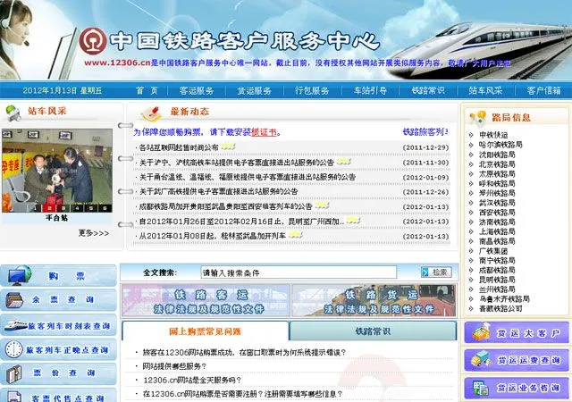The image size is (572, 402).
Task: Switch to the 网上购票常见问题 tab
Action: point(205,331)
